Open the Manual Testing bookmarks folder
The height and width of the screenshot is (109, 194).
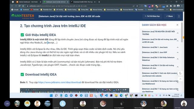96,9
